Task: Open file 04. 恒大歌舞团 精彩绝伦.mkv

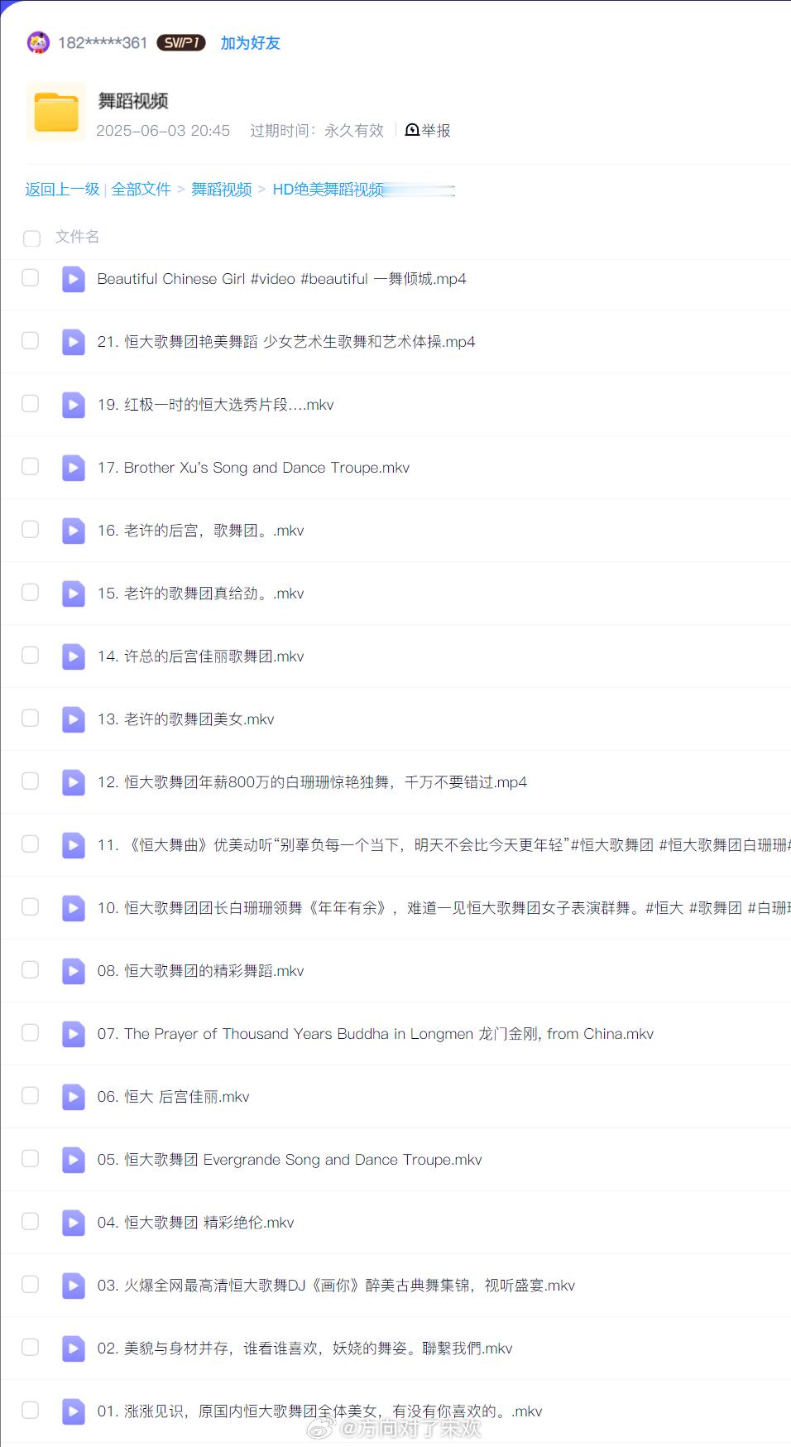Action: pos(195,1223)
